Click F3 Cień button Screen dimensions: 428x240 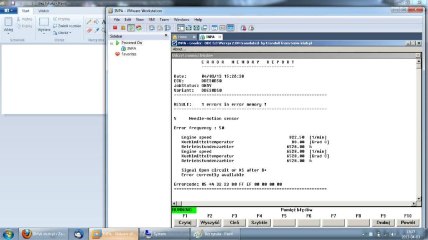234,222
